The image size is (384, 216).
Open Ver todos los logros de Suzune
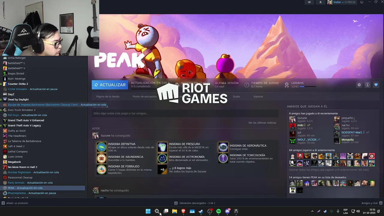[187, 171]
